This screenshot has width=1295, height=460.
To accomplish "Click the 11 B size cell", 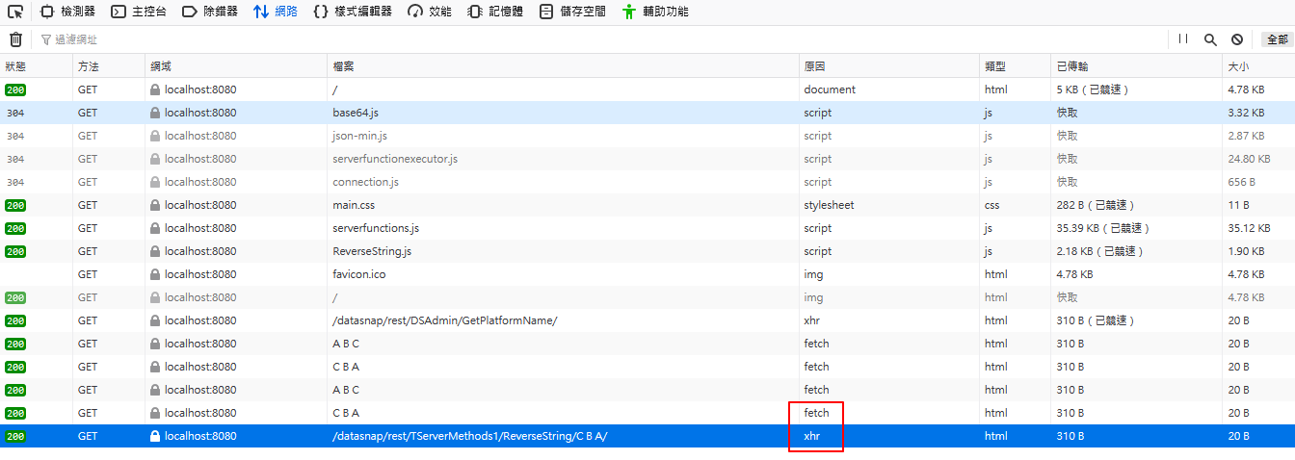I will click(1238, 205).
